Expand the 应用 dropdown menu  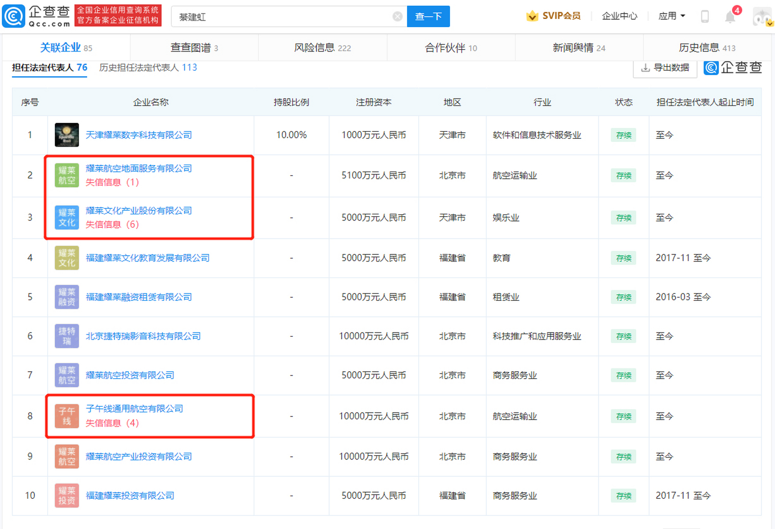click(x=672, y=16)
